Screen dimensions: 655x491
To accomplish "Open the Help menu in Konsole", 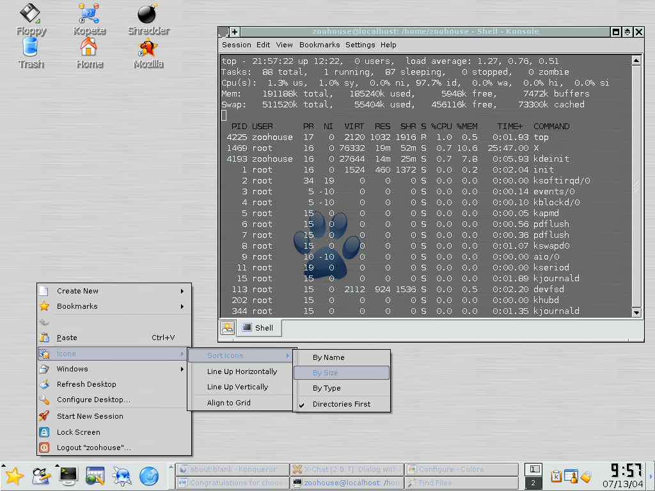I will [388, 45].
